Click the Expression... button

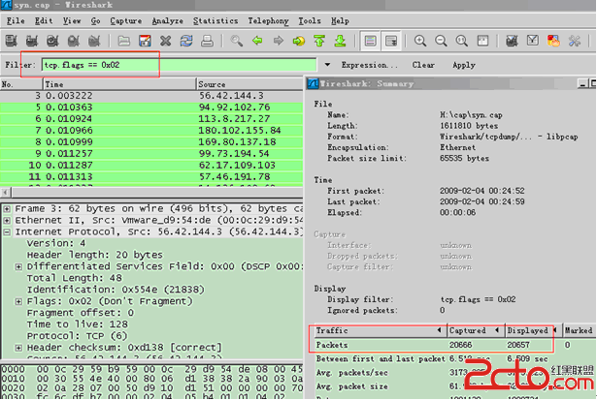point(369,65)
